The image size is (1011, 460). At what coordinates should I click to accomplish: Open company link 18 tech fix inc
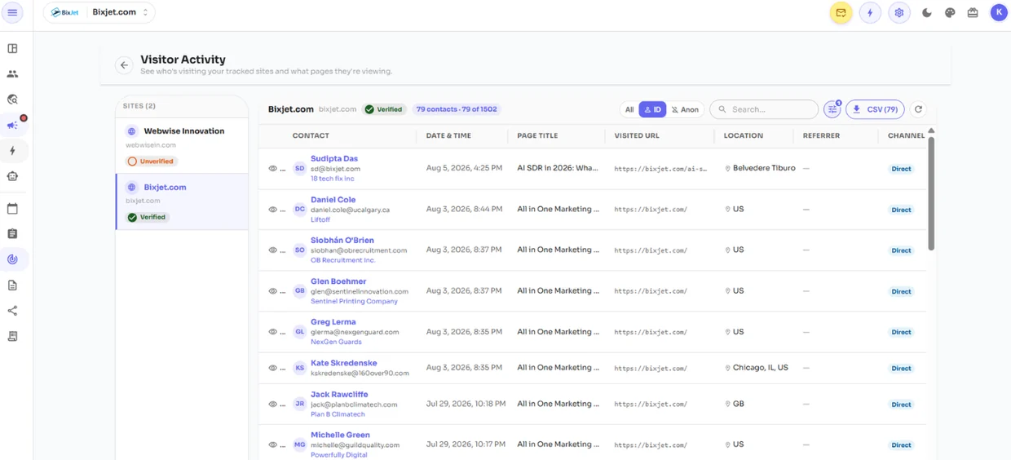coord(333,179)
